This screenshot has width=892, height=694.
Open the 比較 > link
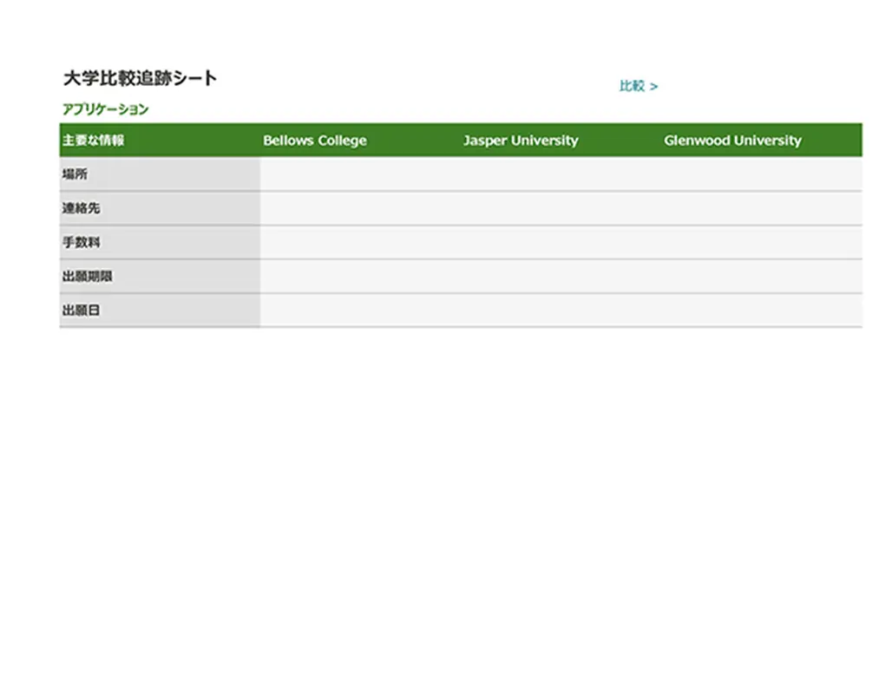639,86
